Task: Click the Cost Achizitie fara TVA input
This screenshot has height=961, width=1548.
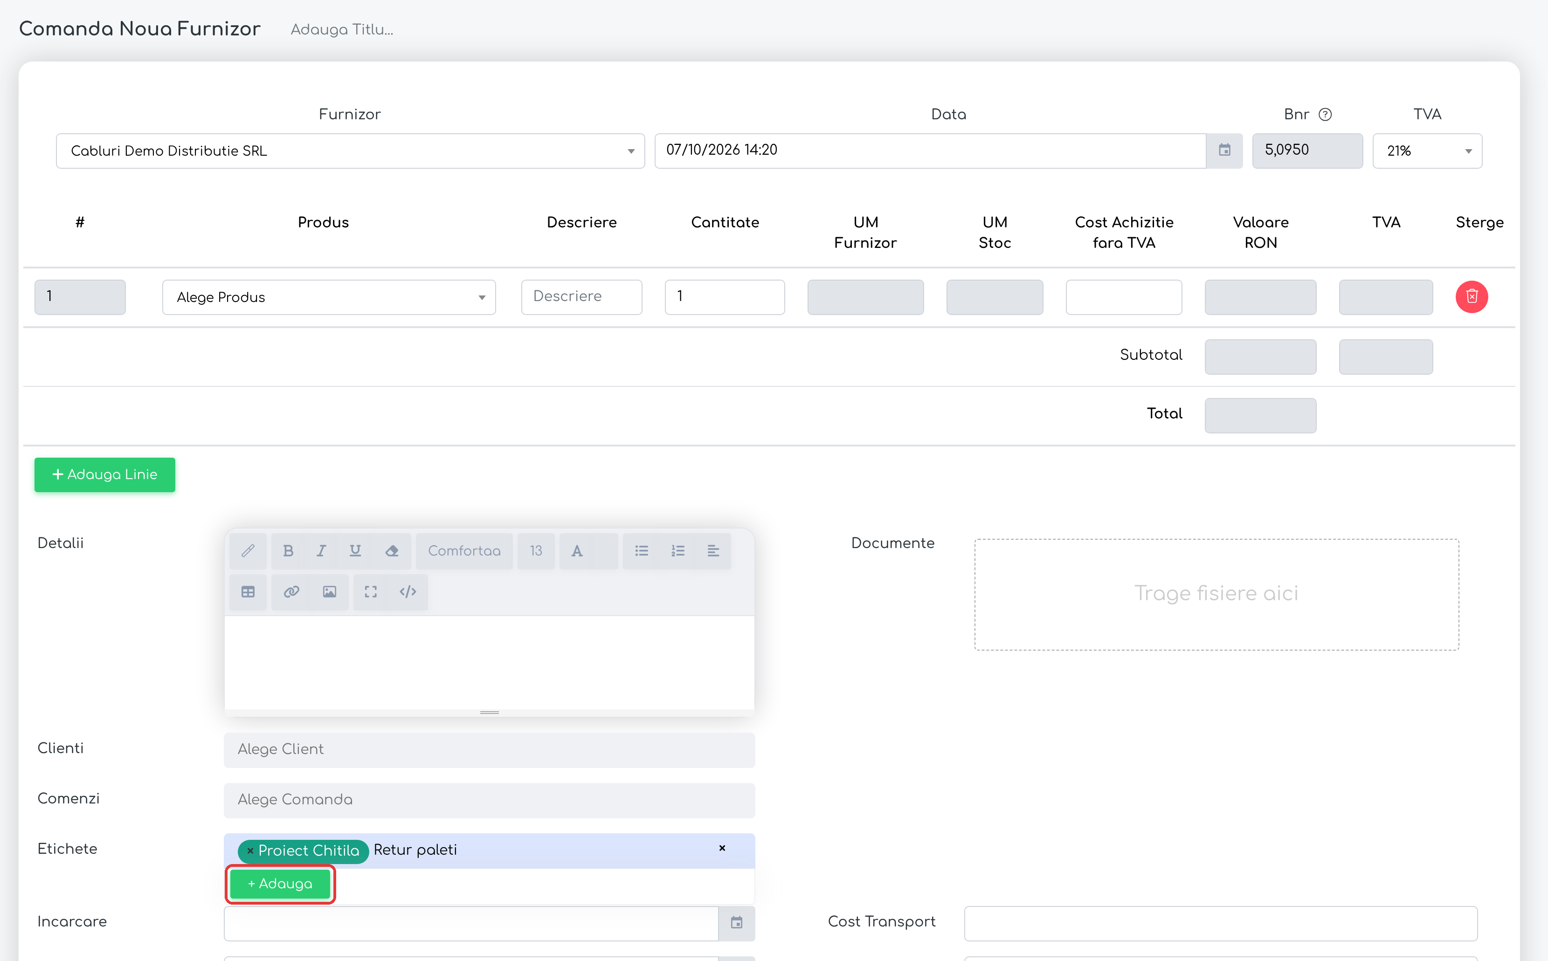Action: click(x=1124, y=297)
